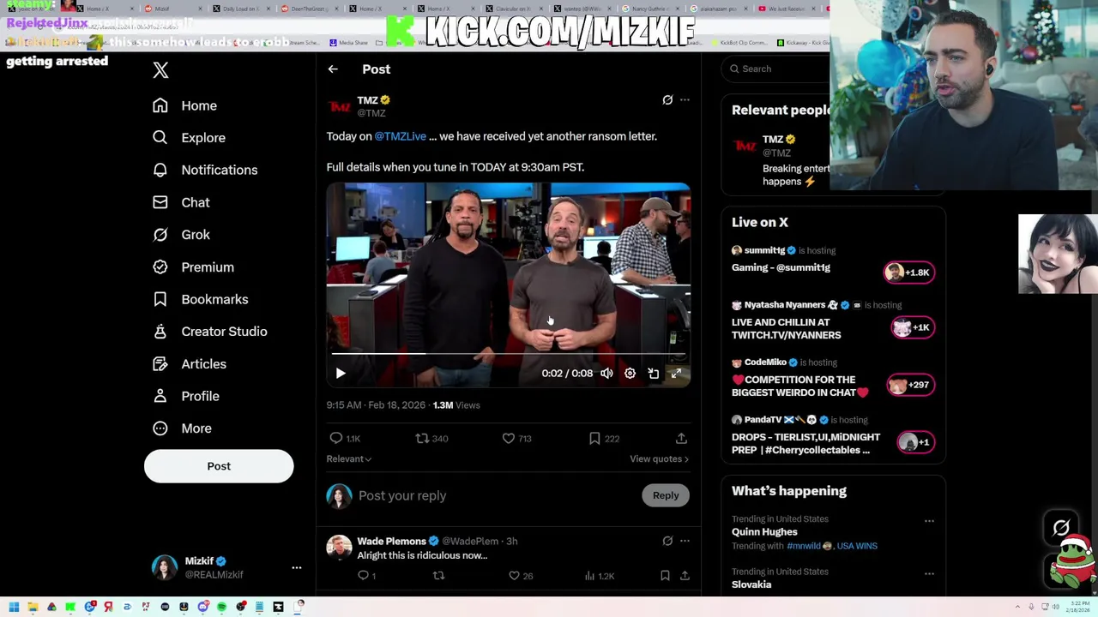The image size is (1098, 617).
Task: Open Quinn Hughes trending topic
Action: [764, 532]
